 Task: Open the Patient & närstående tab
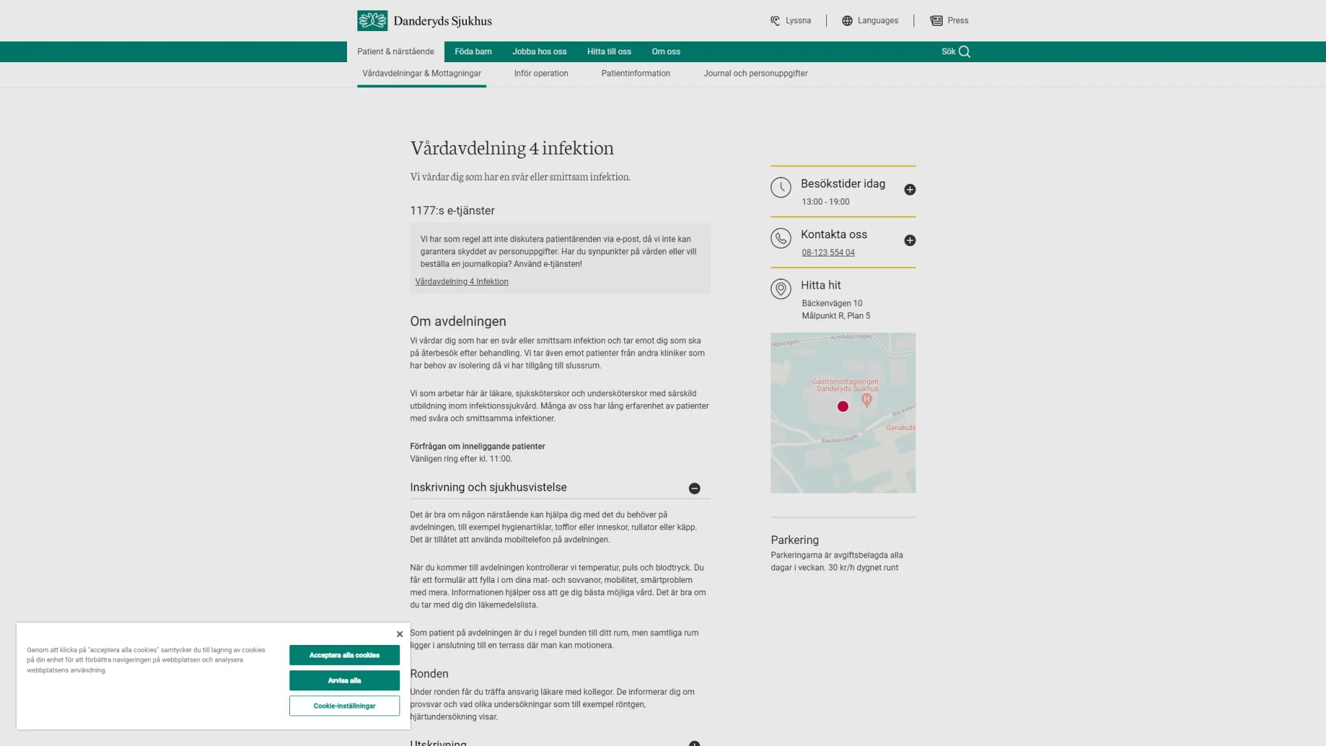coord(396,52)
